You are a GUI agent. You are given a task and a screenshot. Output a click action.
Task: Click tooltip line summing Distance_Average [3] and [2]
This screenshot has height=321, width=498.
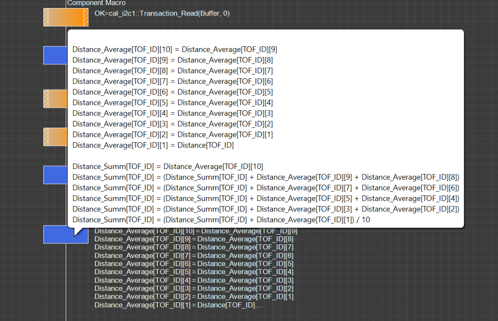265,209
